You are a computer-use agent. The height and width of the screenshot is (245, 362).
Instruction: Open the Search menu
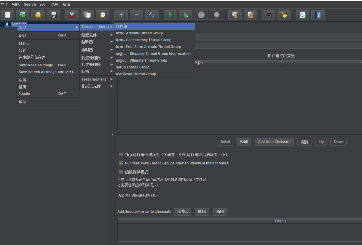30,4
